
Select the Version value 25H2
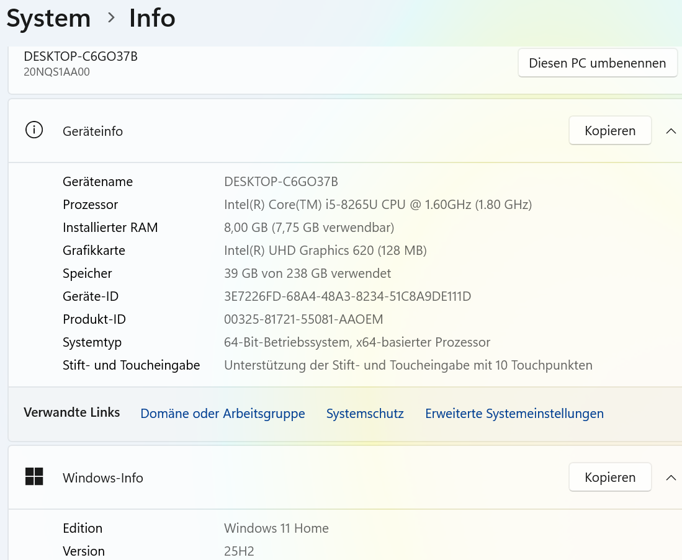(239, 551)
